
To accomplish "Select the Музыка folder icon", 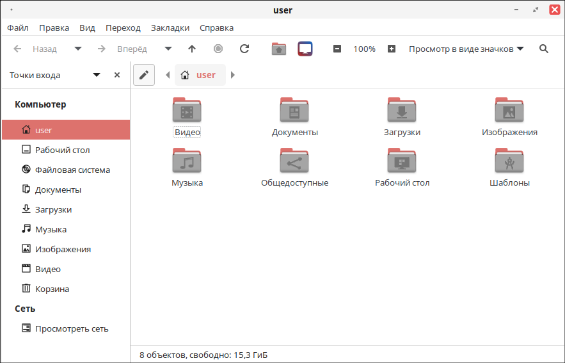I will coord(187,161).
